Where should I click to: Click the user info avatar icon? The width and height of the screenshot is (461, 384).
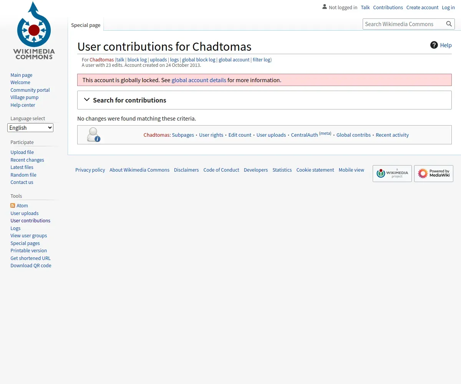[93, 135]
